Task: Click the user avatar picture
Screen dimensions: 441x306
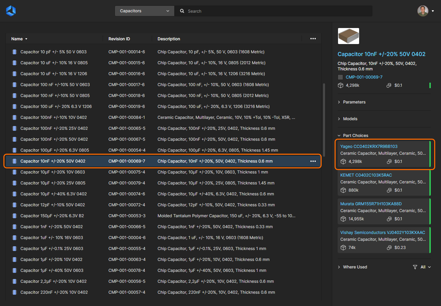Action: point(423,11)
